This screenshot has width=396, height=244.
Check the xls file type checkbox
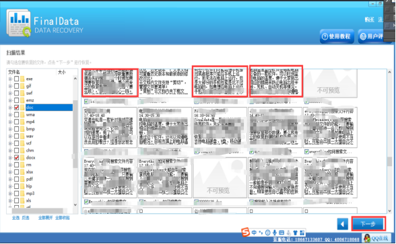click(x=16, y=200)
